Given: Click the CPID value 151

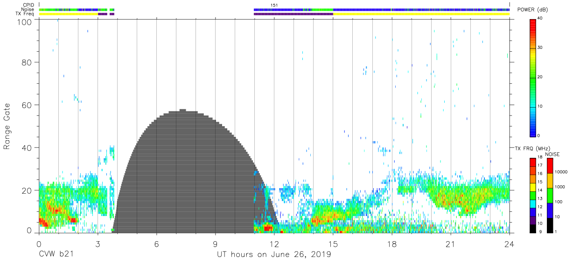Looking at the screenshot, I should [x=274, y=5].
